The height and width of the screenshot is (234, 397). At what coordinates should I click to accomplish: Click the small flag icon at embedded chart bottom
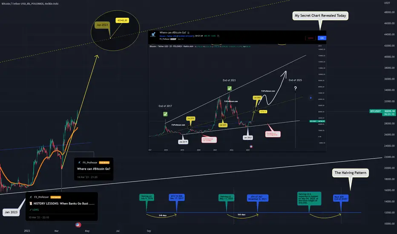251,146
